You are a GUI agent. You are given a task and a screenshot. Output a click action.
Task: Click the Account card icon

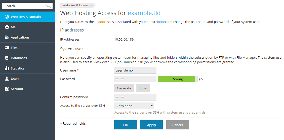pyautogui.click(x=7, y=89)
